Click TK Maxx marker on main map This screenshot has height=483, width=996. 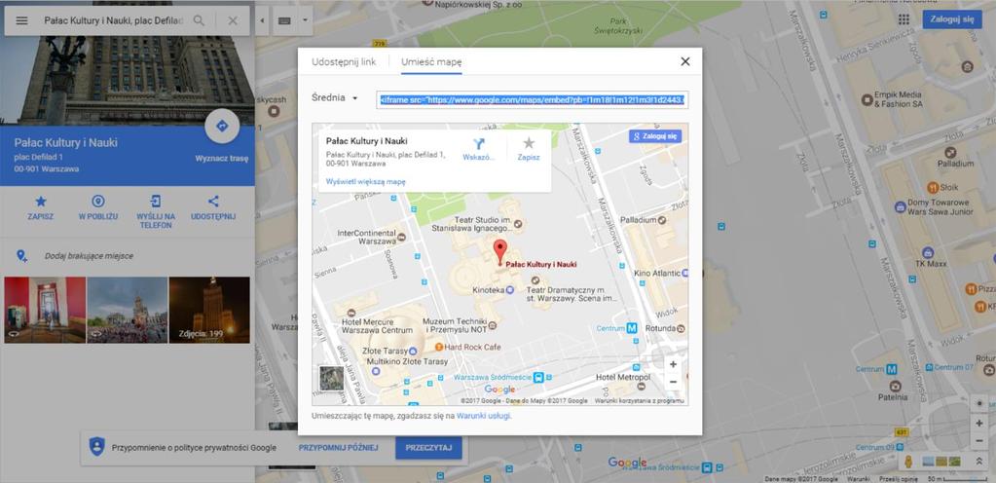928,252
